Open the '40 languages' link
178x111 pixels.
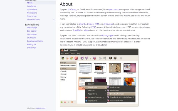pos(107,36)
